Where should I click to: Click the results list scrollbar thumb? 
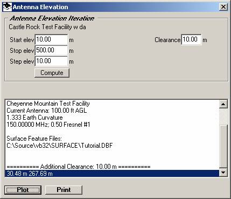(223, 147)
